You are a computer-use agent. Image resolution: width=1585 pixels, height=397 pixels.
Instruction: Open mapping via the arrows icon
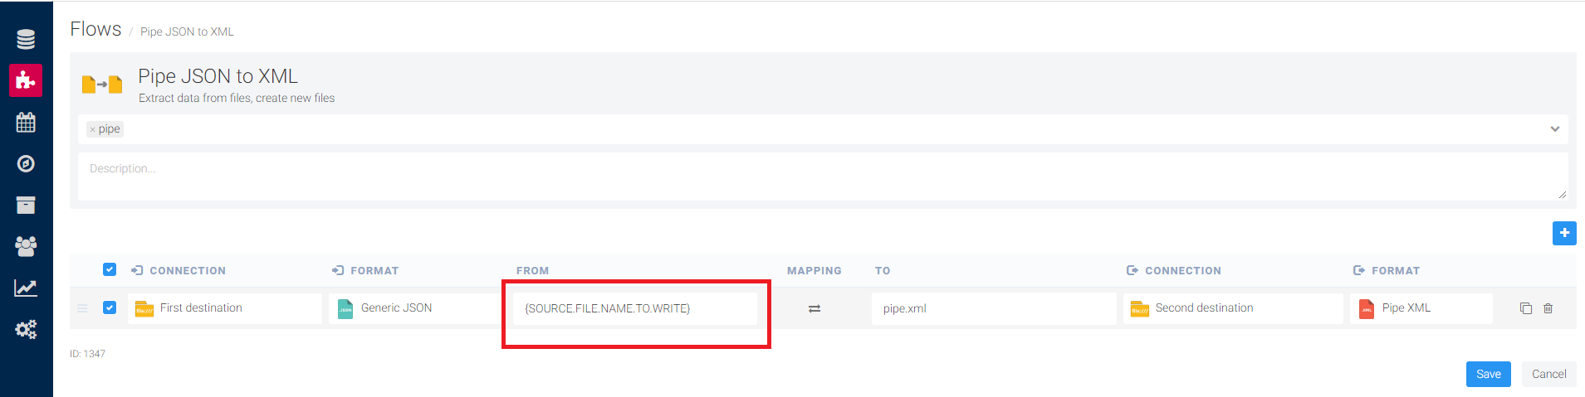815,308
